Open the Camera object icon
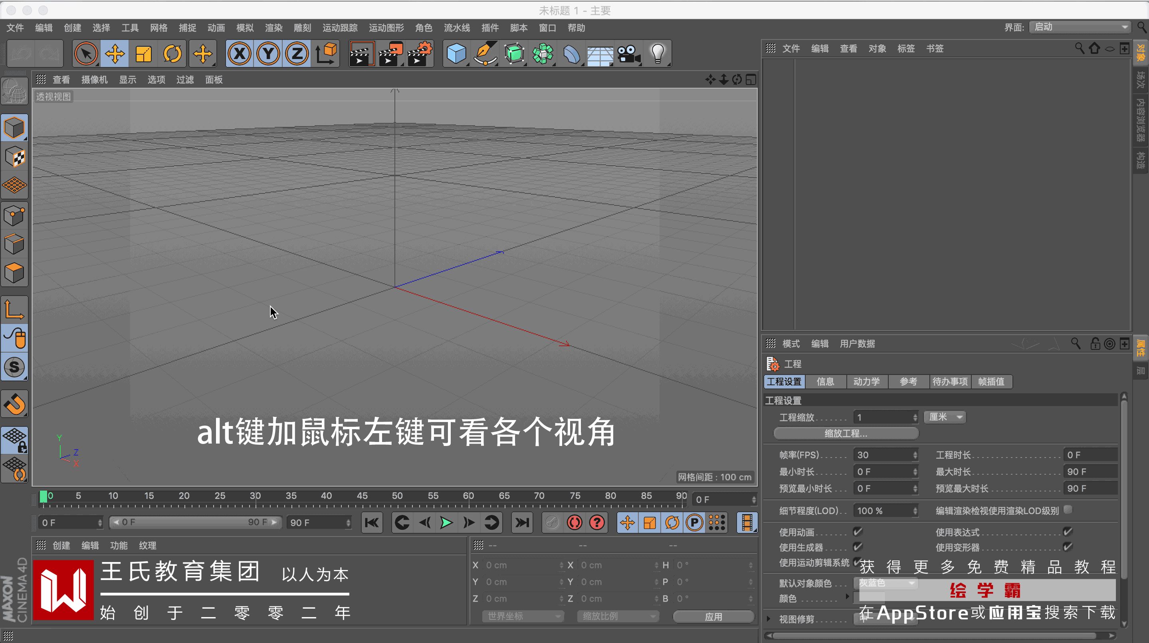1149x643 pixels. click(628, 54)
